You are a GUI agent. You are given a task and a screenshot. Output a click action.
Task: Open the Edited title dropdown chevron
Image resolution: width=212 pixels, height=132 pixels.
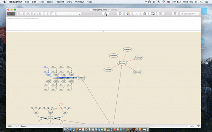pos(119,10)
